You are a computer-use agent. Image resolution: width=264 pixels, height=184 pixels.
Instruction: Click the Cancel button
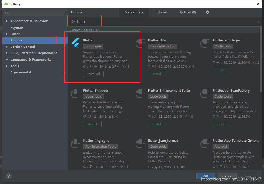tap(227, 176)
